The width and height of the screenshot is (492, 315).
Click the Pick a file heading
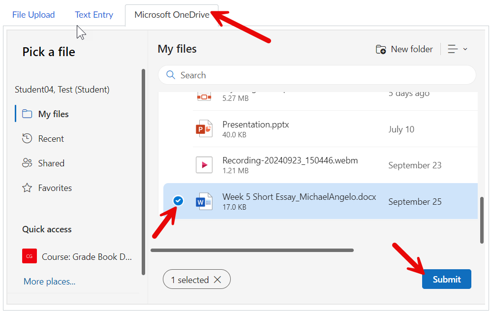point(49,52)
